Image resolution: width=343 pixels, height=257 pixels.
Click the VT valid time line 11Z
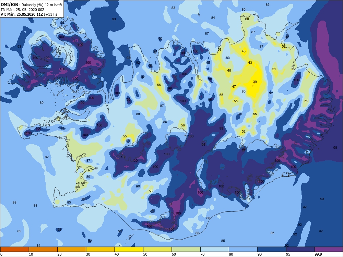pos(29,14)
